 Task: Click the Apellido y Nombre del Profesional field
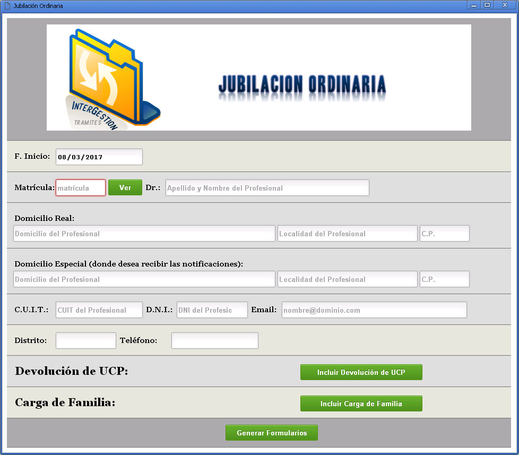click(267, 188)
